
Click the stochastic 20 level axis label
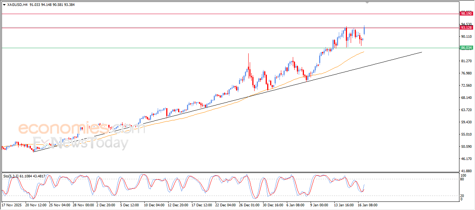point(462,195)
